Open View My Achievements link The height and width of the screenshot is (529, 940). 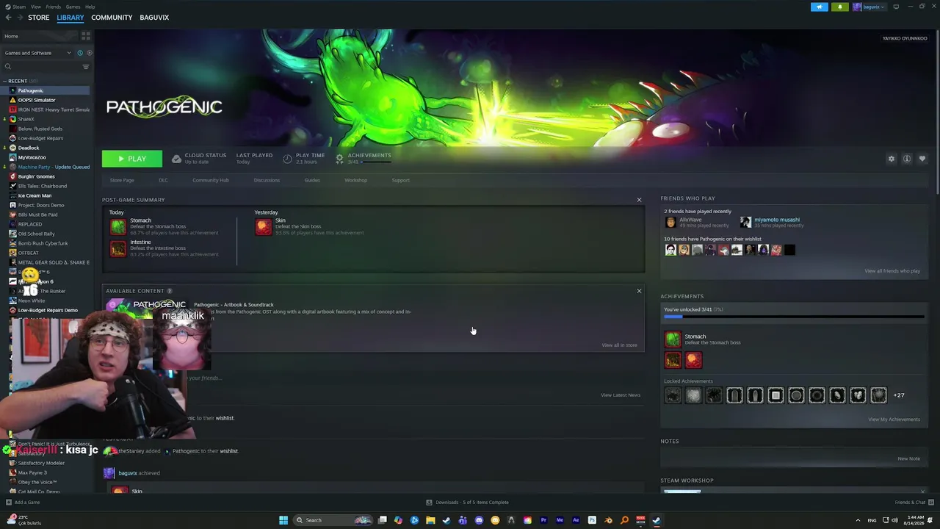[894, 420]
